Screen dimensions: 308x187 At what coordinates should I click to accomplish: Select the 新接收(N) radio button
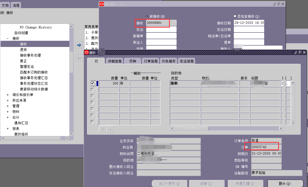[147, 16]
